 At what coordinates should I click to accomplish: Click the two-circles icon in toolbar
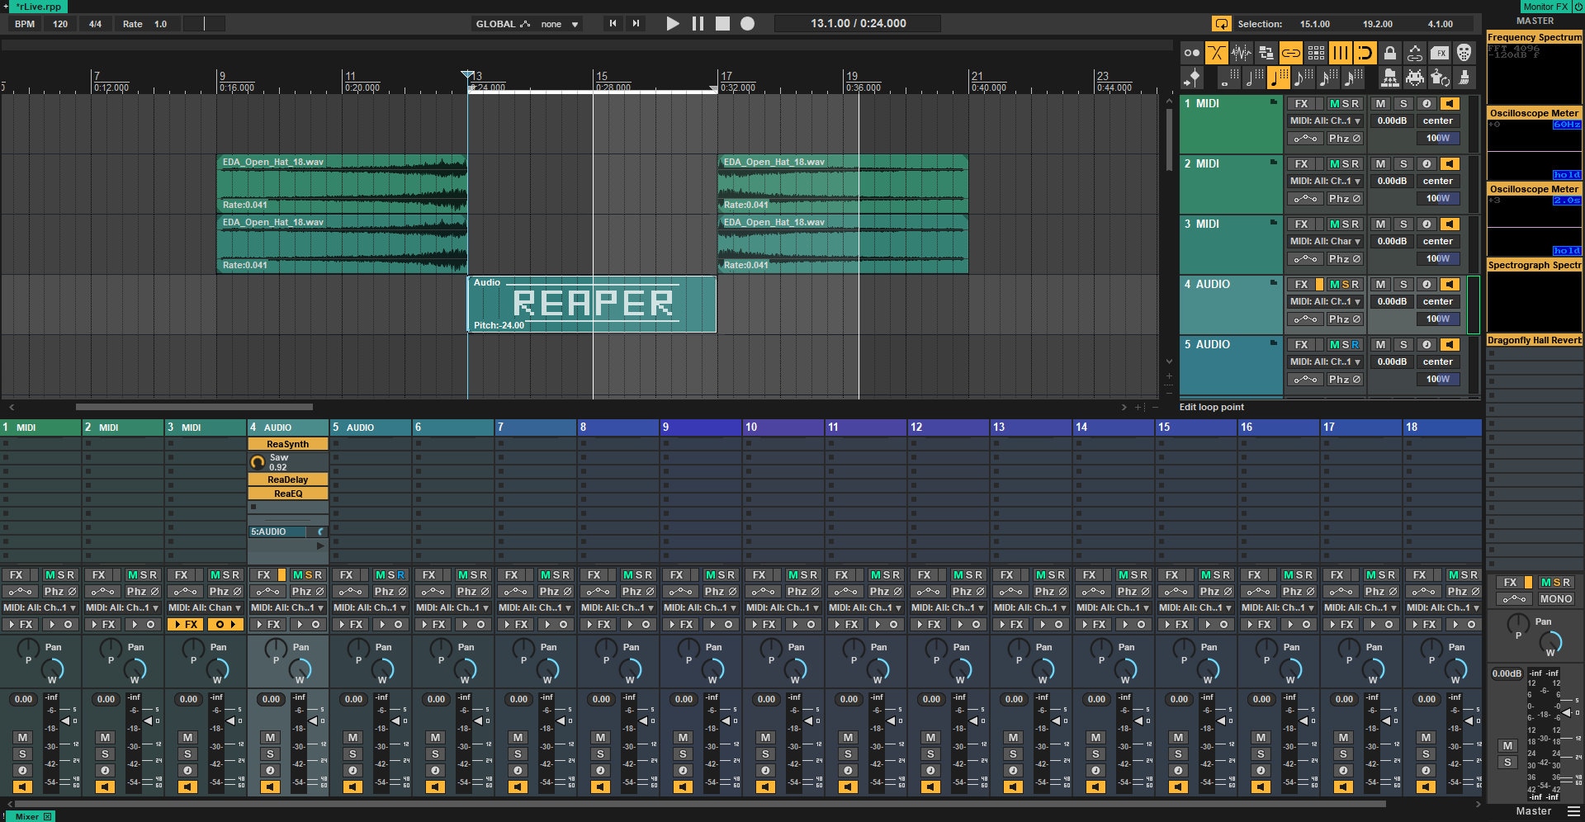[x=1192, y=53]
